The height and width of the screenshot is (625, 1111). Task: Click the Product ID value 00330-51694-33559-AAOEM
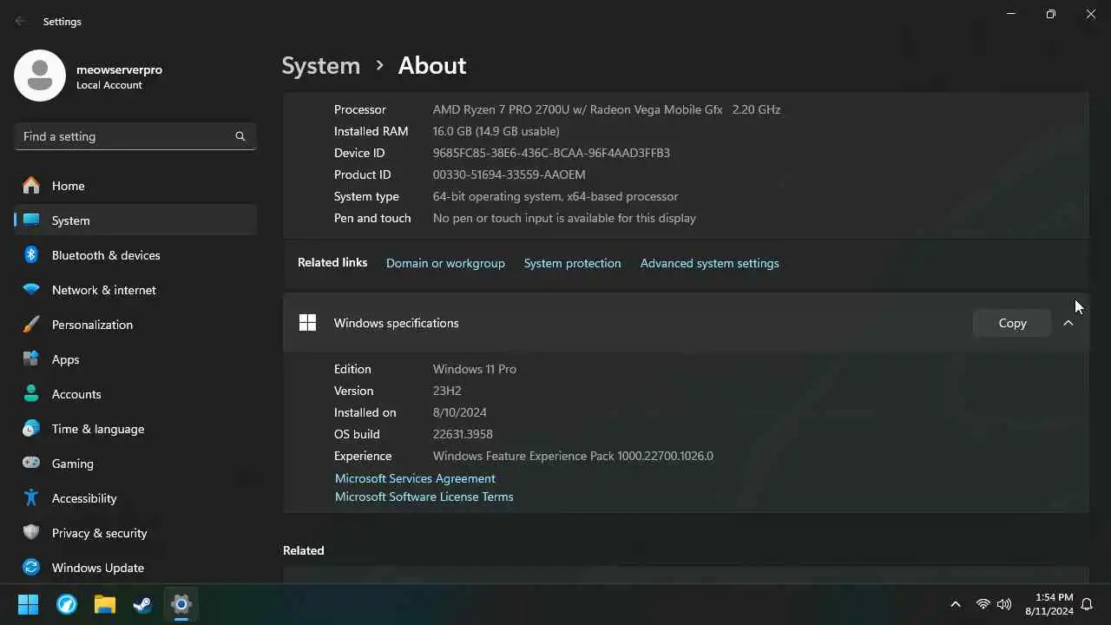509,174
